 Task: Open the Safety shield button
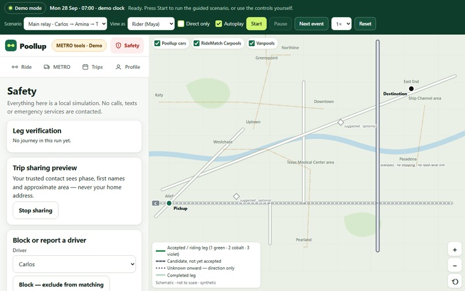pos(127,46)
